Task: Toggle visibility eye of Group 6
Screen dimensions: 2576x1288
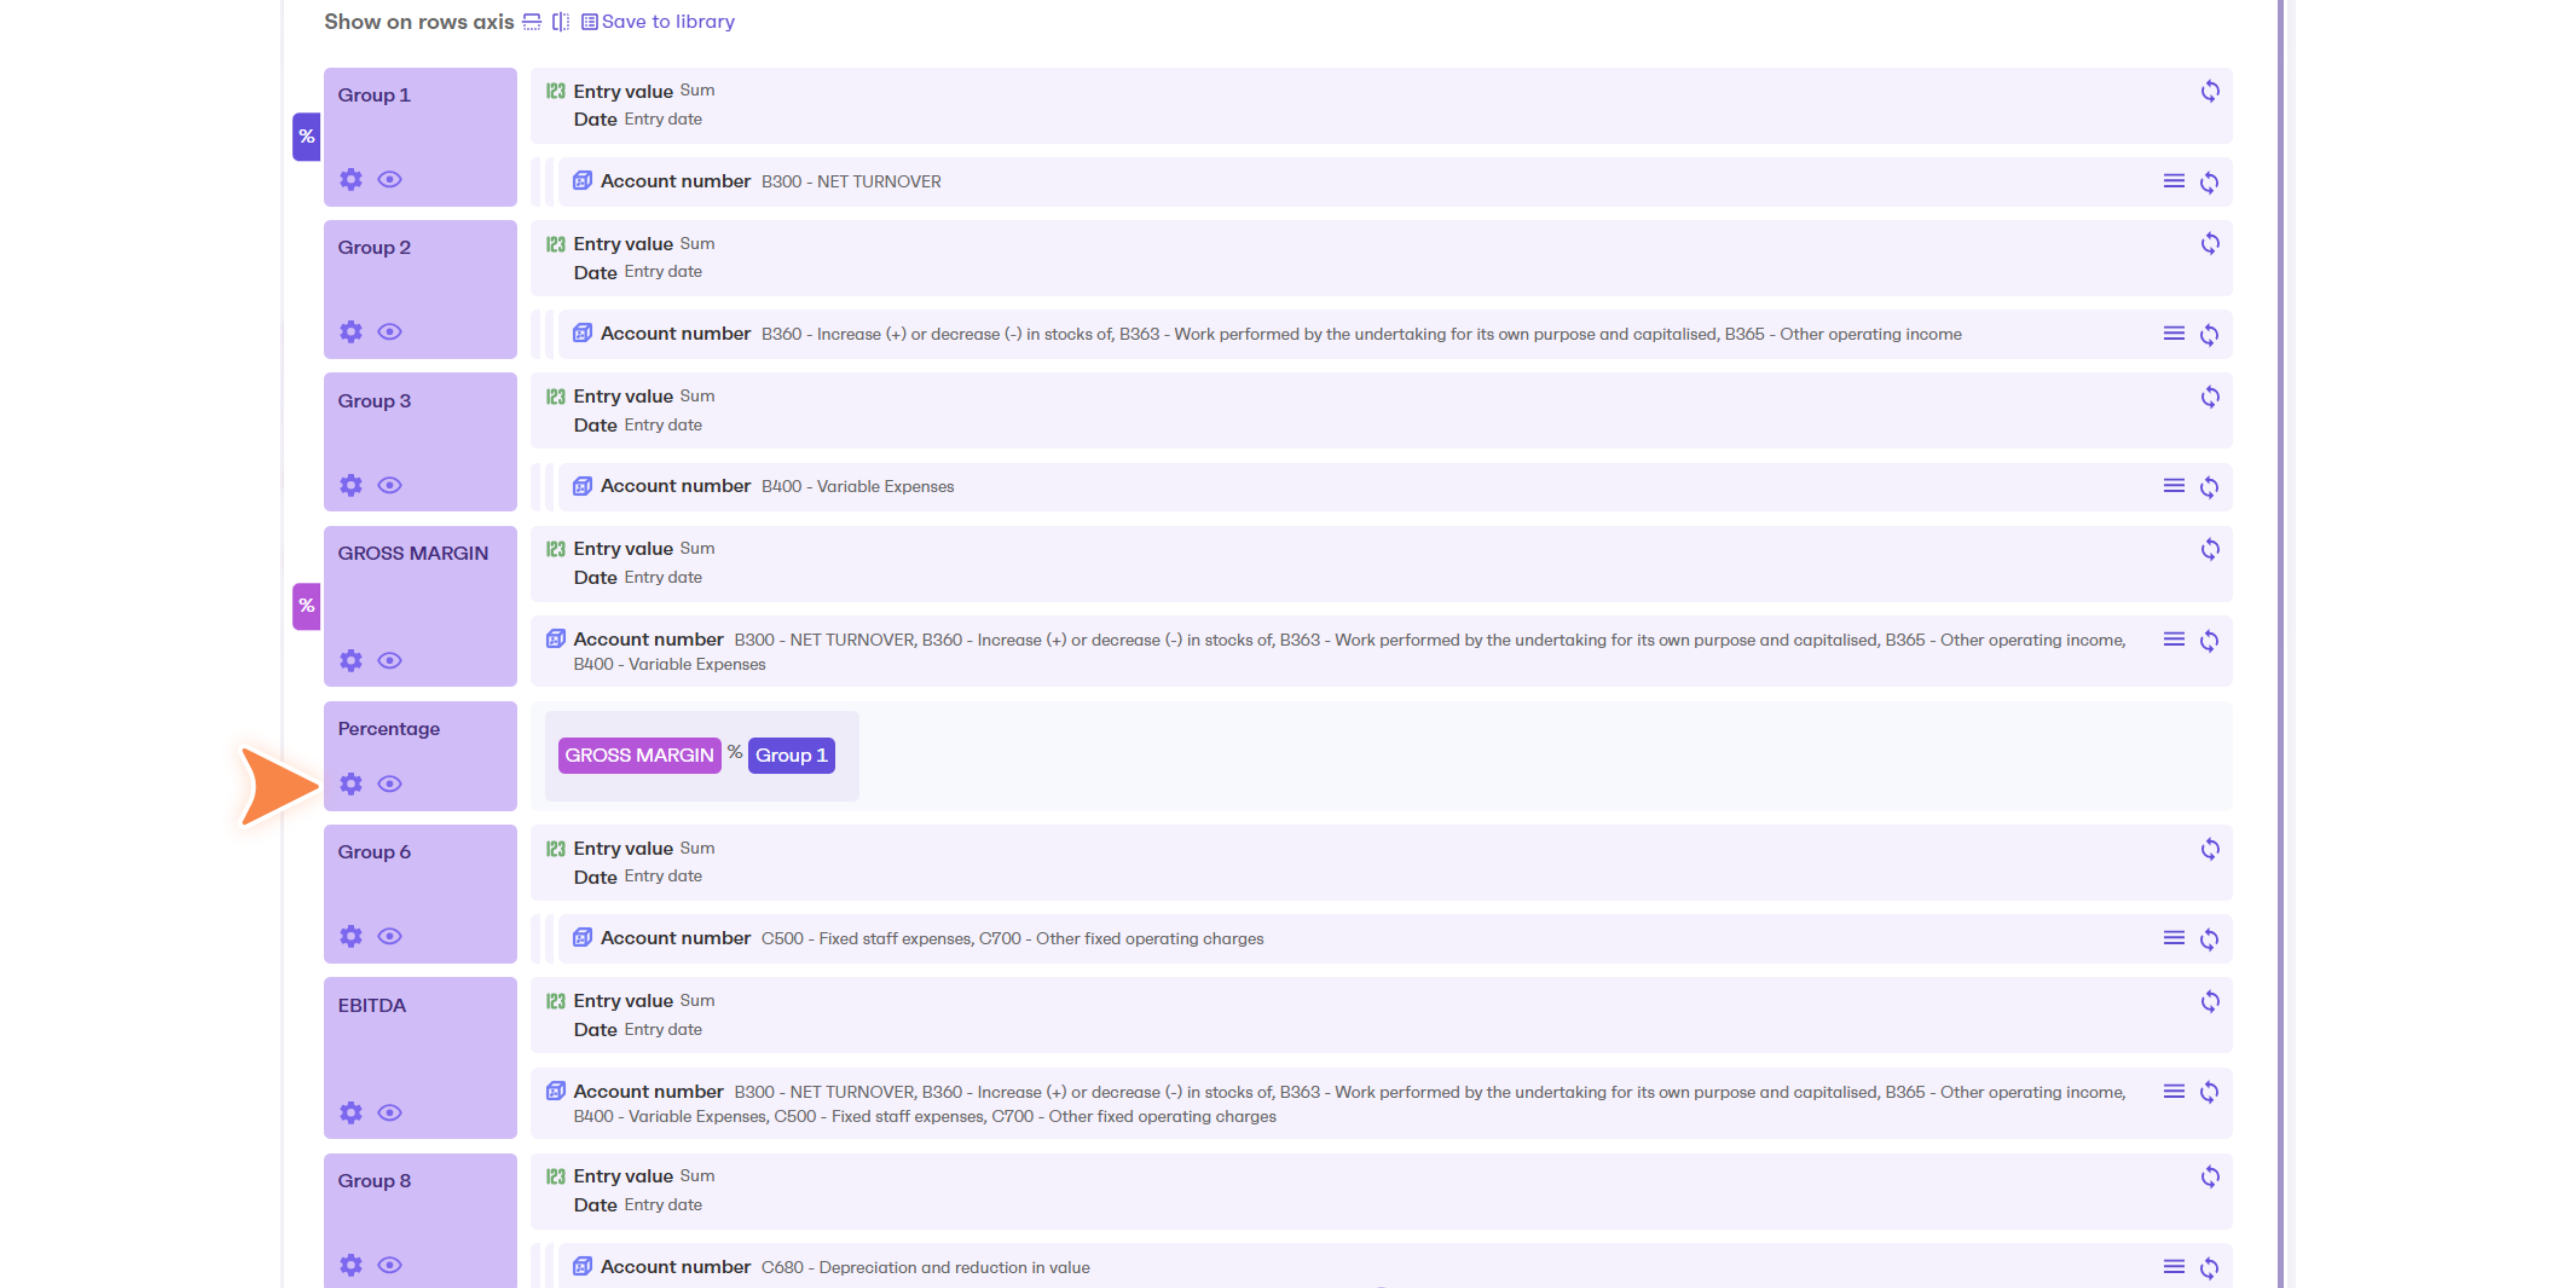Action: pyautogui.click(x=390, y=936)
